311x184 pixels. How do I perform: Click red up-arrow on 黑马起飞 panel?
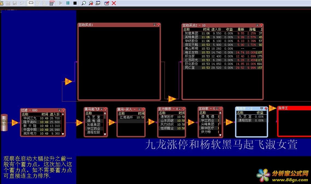point(105,109)
